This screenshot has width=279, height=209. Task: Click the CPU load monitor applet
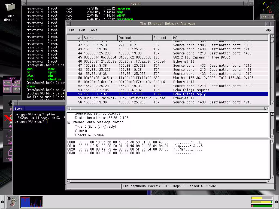pyautogui.click(x=32, y=202)
